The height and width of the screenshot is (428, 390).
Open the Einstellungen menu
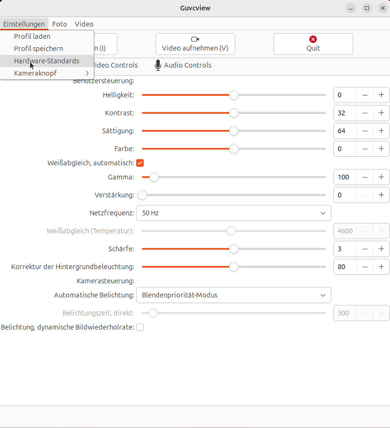tap(24, 24)
